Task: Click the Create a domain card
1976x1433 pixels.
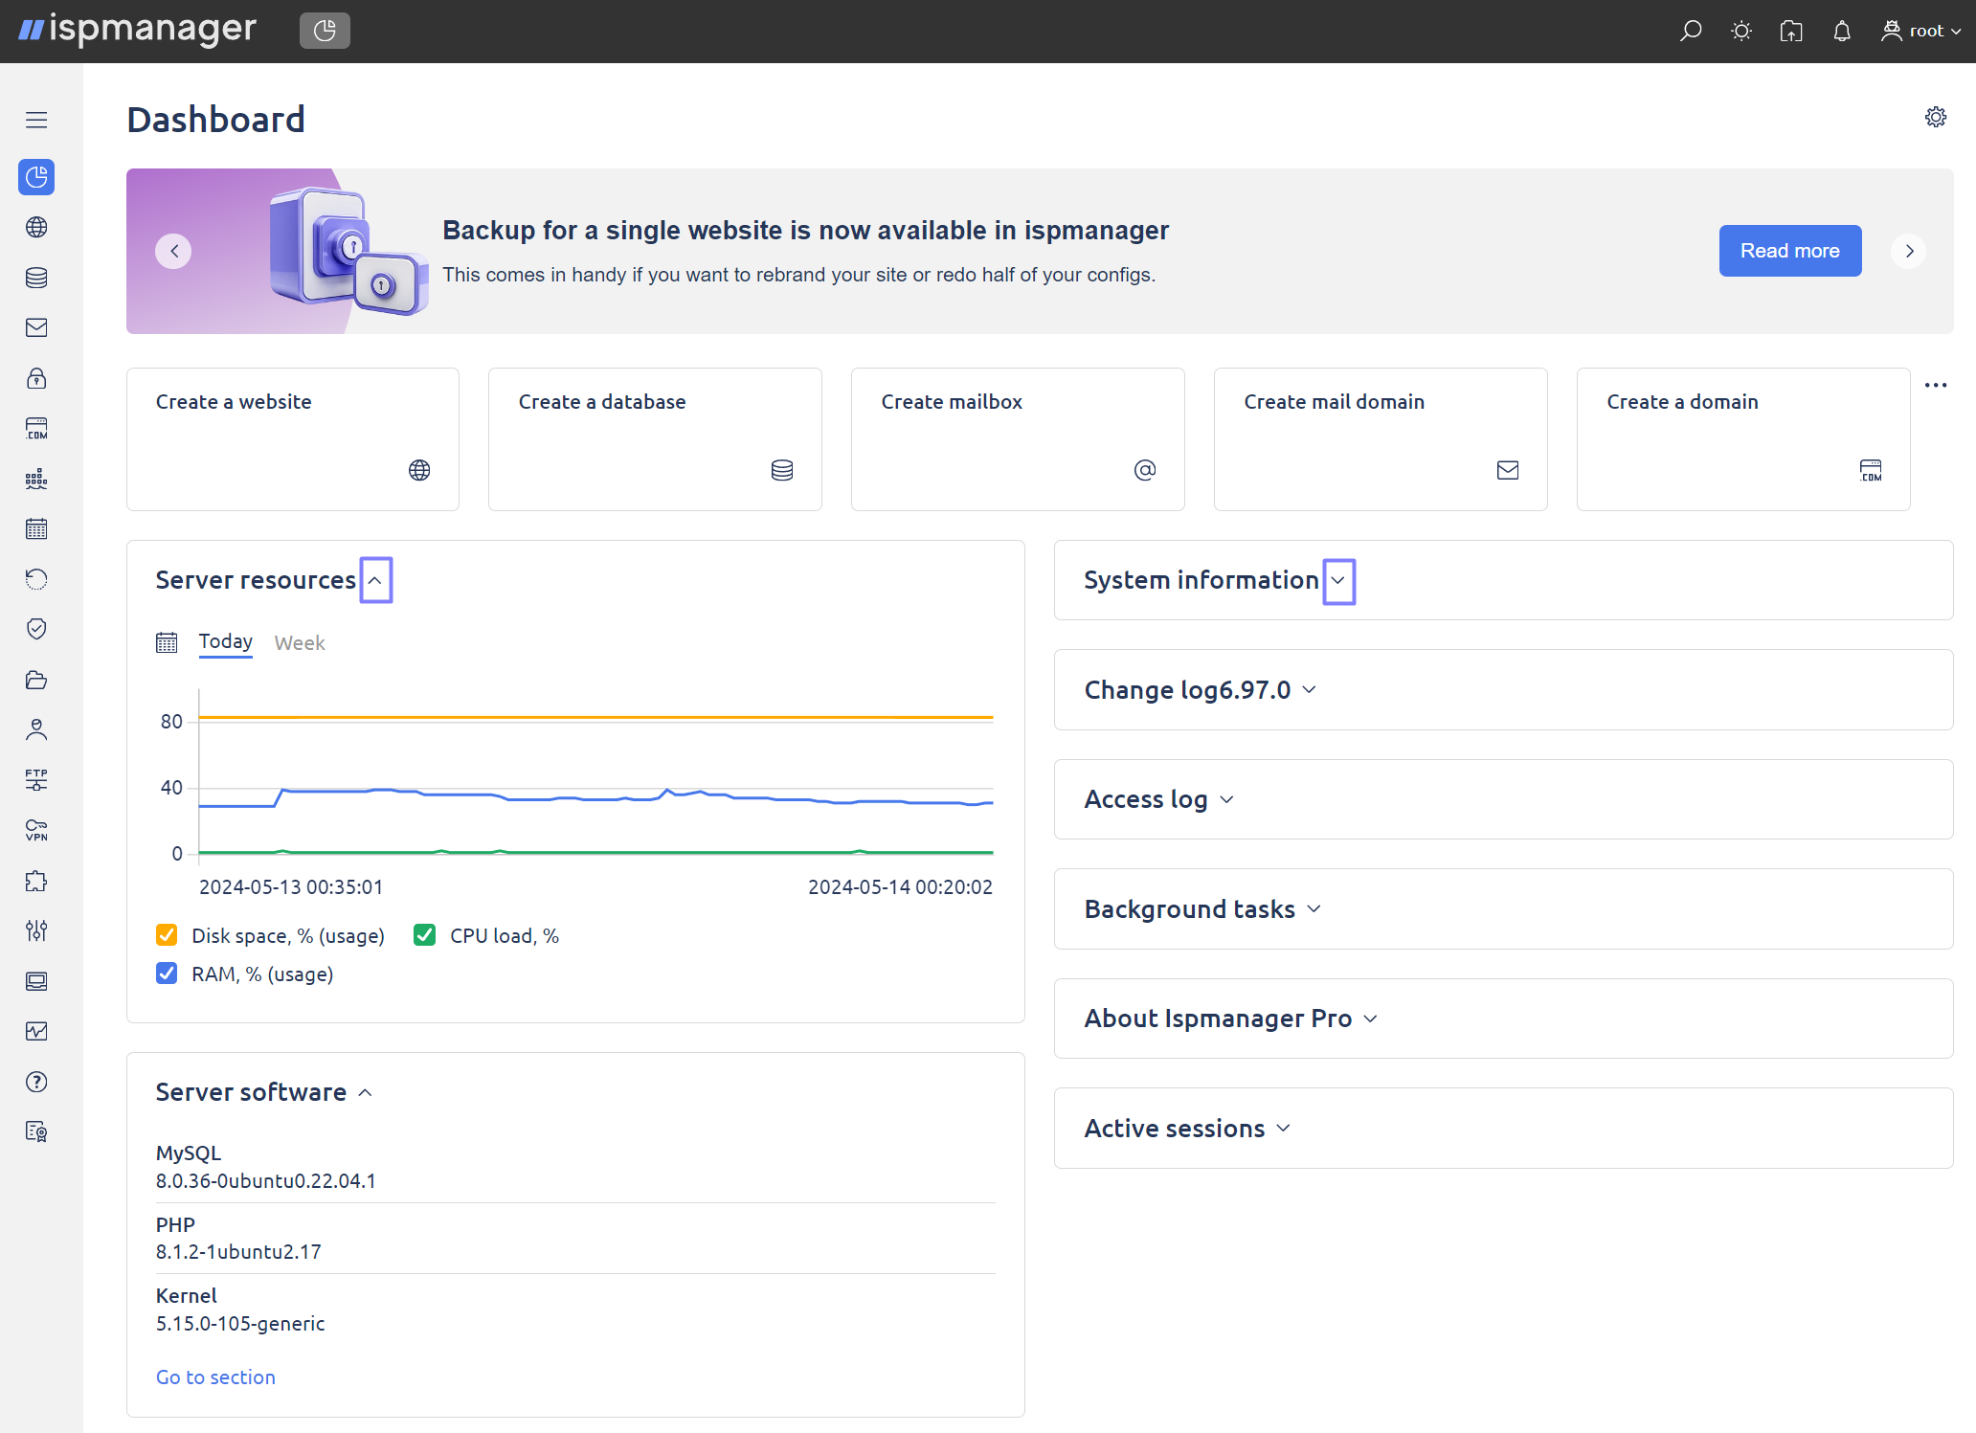Action: 1743,439
